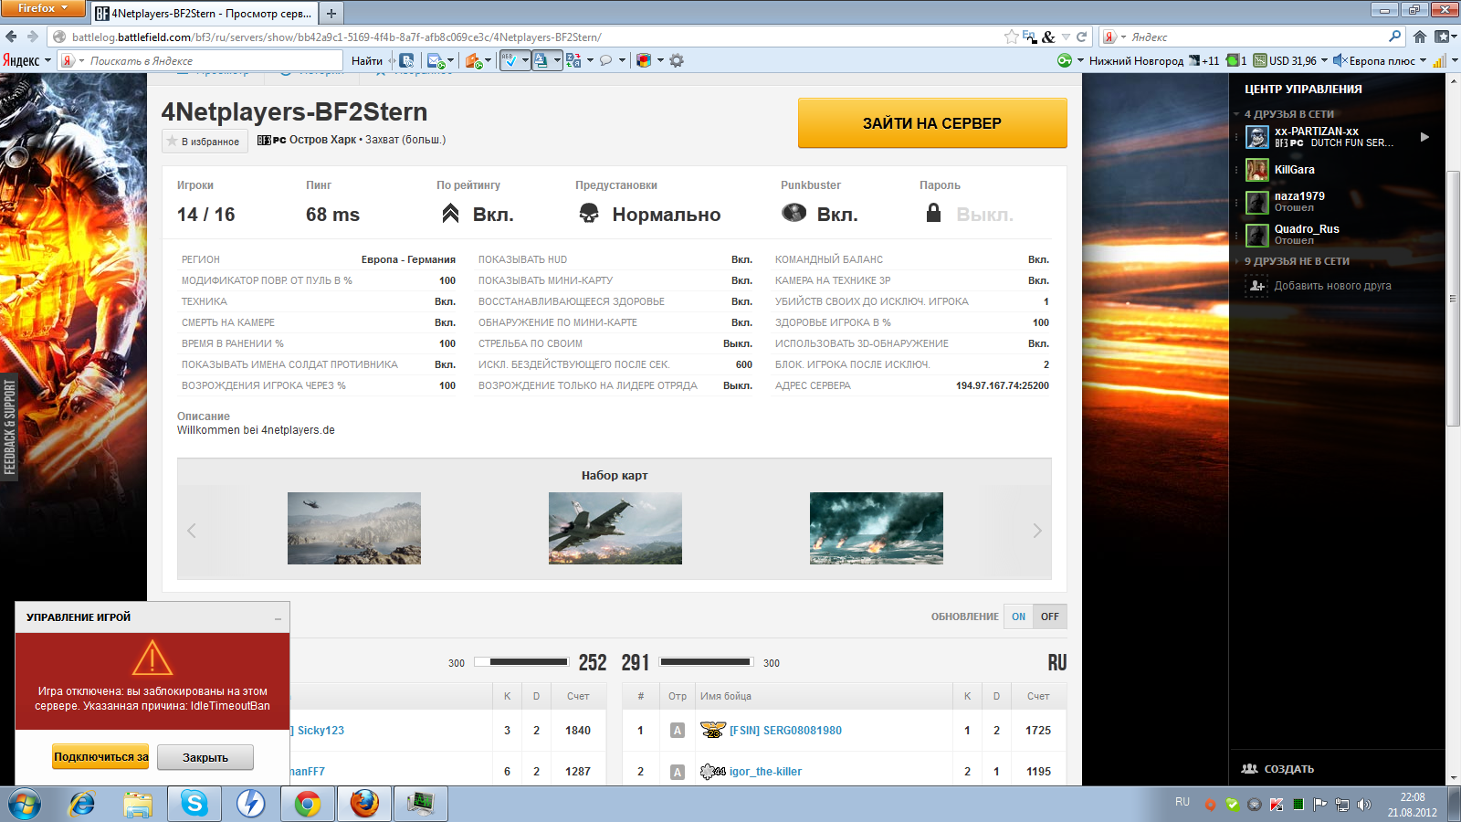Open the Yandex bar settings gear
Image resolution: width=1461 pixels, height=822 pixels.
(677, 60)
